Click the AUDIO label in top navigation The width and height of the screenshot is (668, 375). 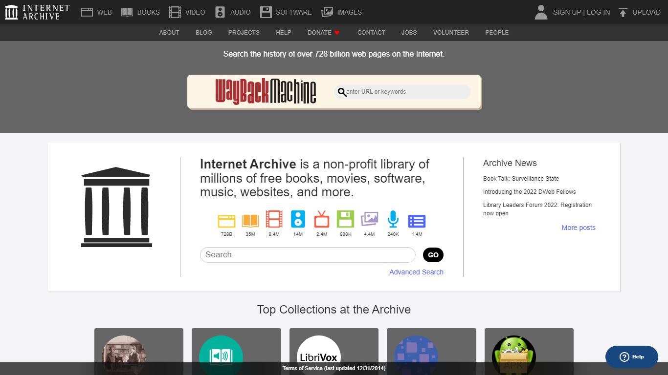pos(240,12)
